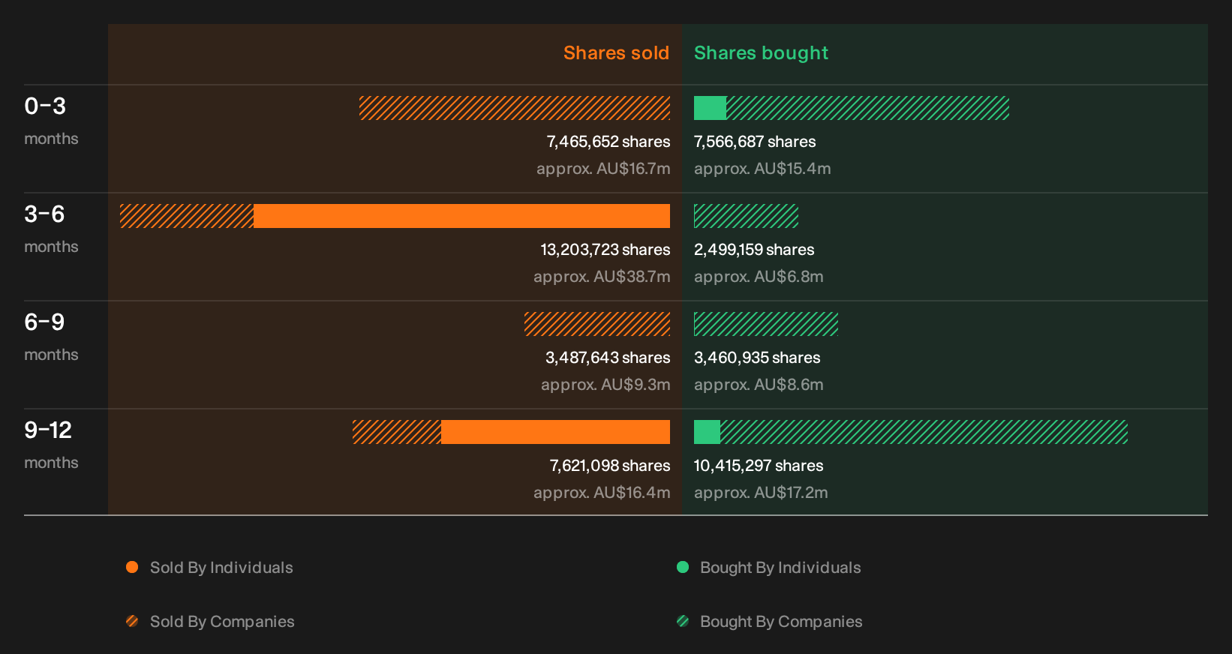Click the 9-12 months solid orange individuals segment

click(x=555, y=432)
